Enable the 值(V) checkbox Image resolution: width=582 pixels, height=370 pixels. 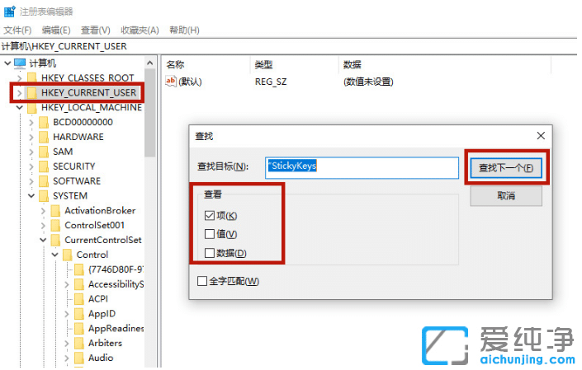210,235
